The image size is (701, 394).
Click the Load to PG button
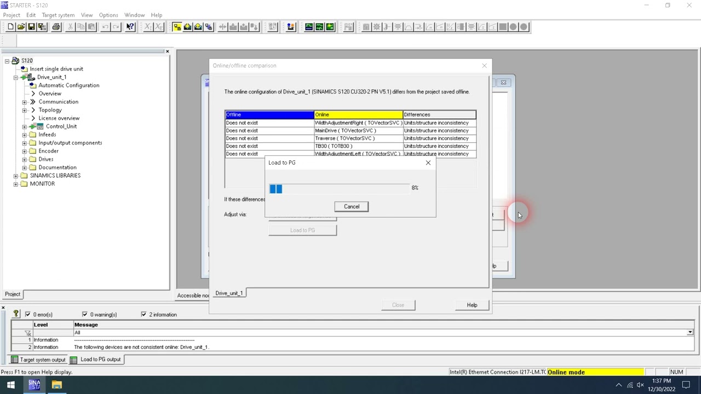pyautogui.click(x=303, y=230)
